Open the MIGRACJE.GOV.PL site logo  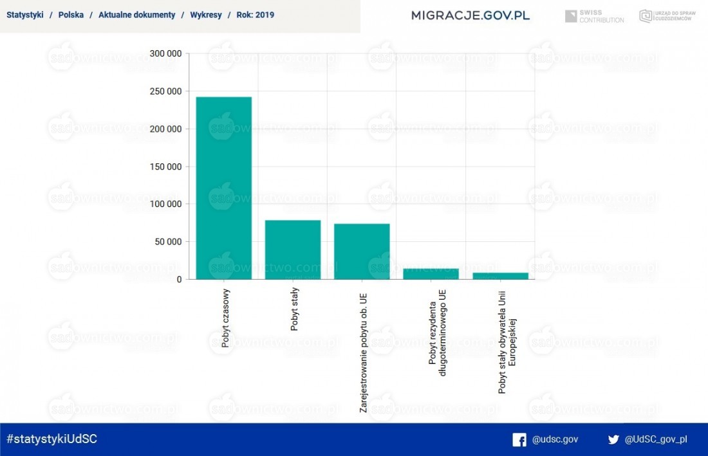coord(470,16)
